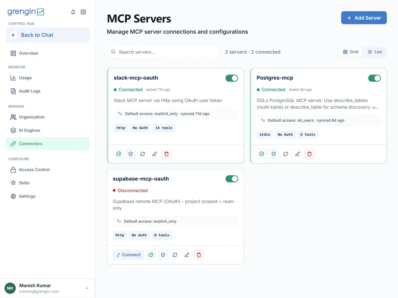Click the grengin logo

click(x=26, y=12)
